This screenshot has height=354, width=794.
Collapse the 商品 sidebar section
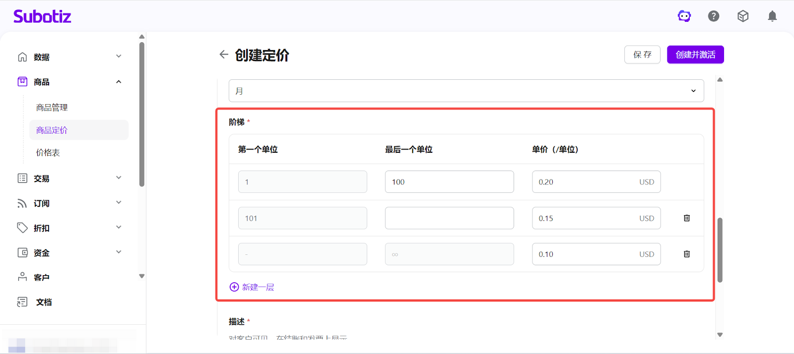(x=119, y=82)
